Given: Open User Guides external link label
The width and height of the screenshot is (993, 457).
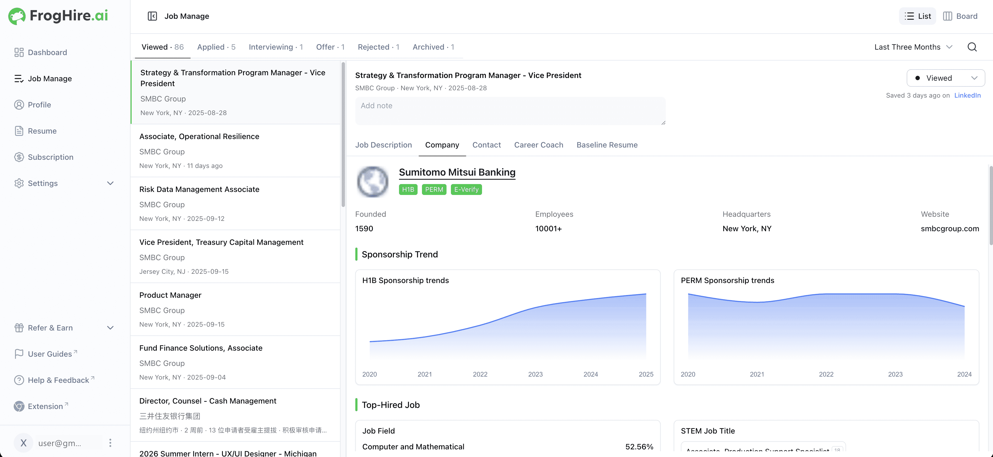Looking at the screenshot, I should tap(50, 354).
